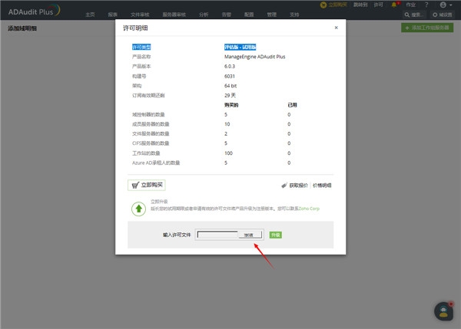461x329 pixels.
Task: Click the 跳转到 jump-to link in the top bar
Action: click(x=360, y=5)
